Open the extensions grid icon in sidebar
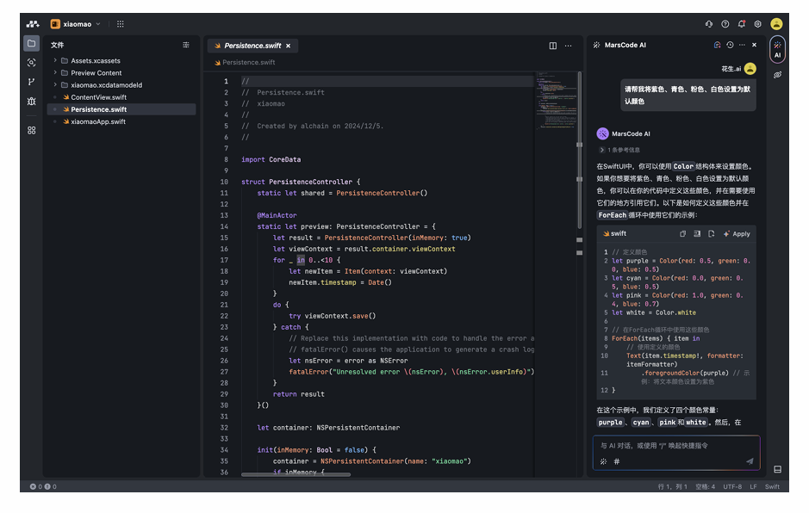The width and height of the screenshot is (809, 513). pyautogui.click(x=32, y=130)
